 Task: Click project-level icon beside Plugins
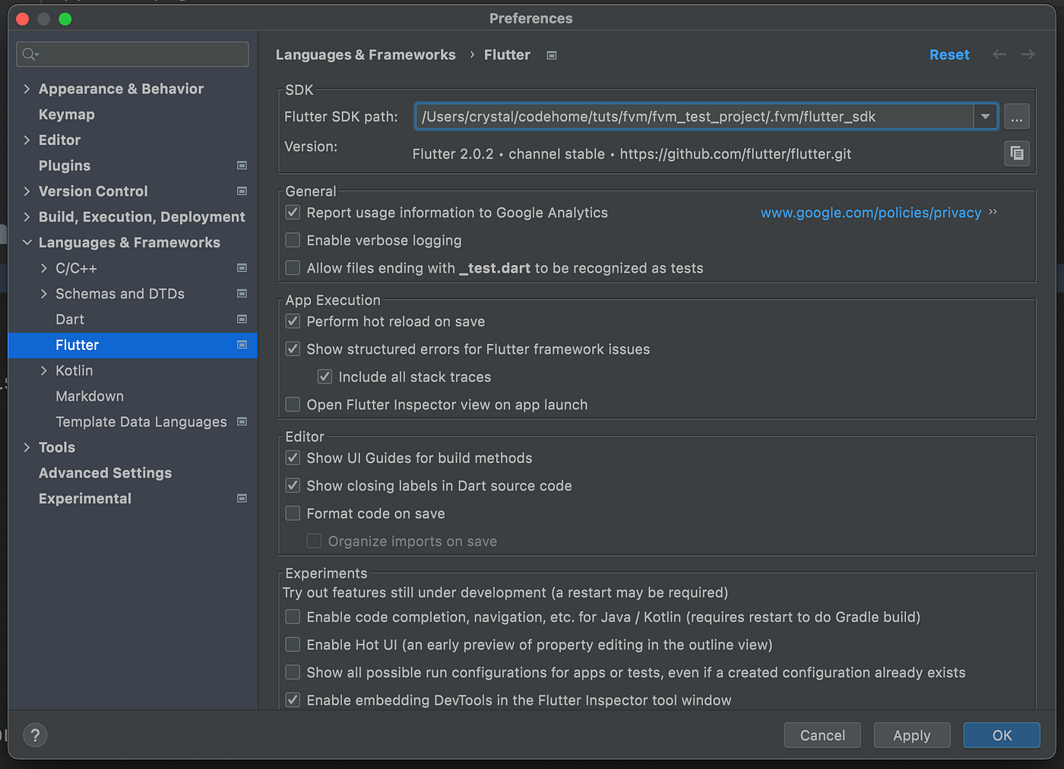coord(242,165)
